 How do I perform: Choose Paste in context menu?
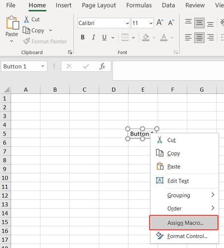pos(184,167)
